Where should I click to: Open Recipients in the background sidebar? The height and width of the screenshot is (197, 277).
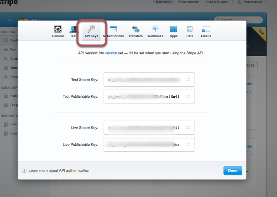(x=10, y=77)
